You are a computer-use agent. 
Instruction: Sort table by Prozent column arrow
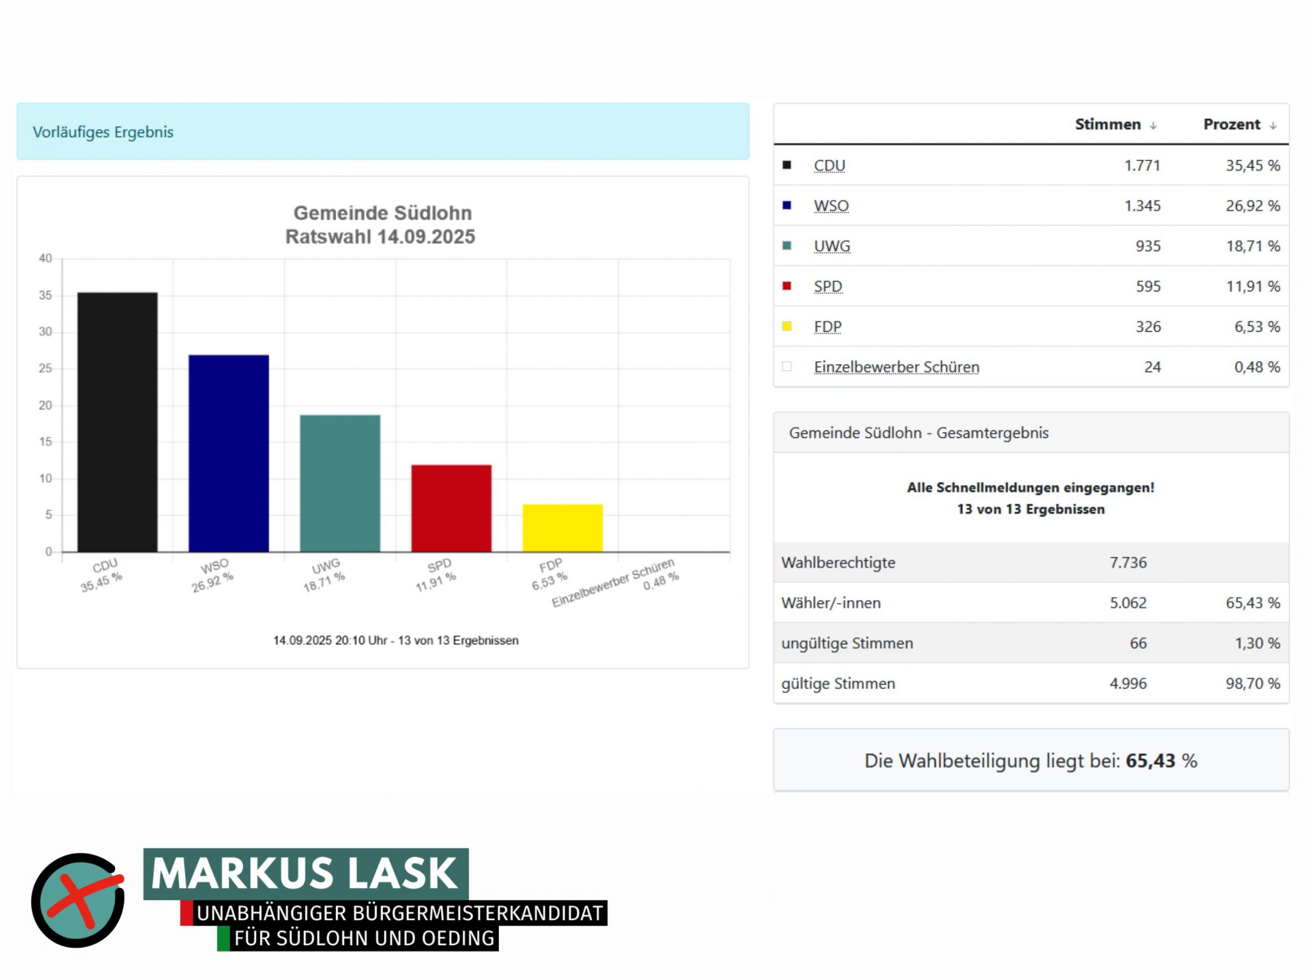coord(1273,125)
